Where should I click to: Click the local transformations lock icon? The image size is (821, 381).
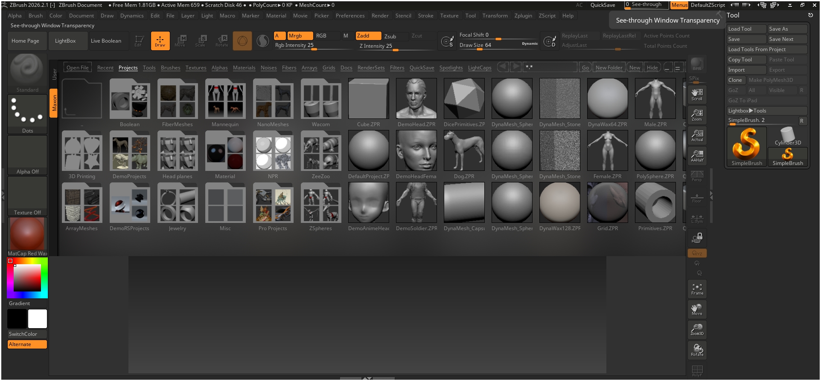point(697,238)
